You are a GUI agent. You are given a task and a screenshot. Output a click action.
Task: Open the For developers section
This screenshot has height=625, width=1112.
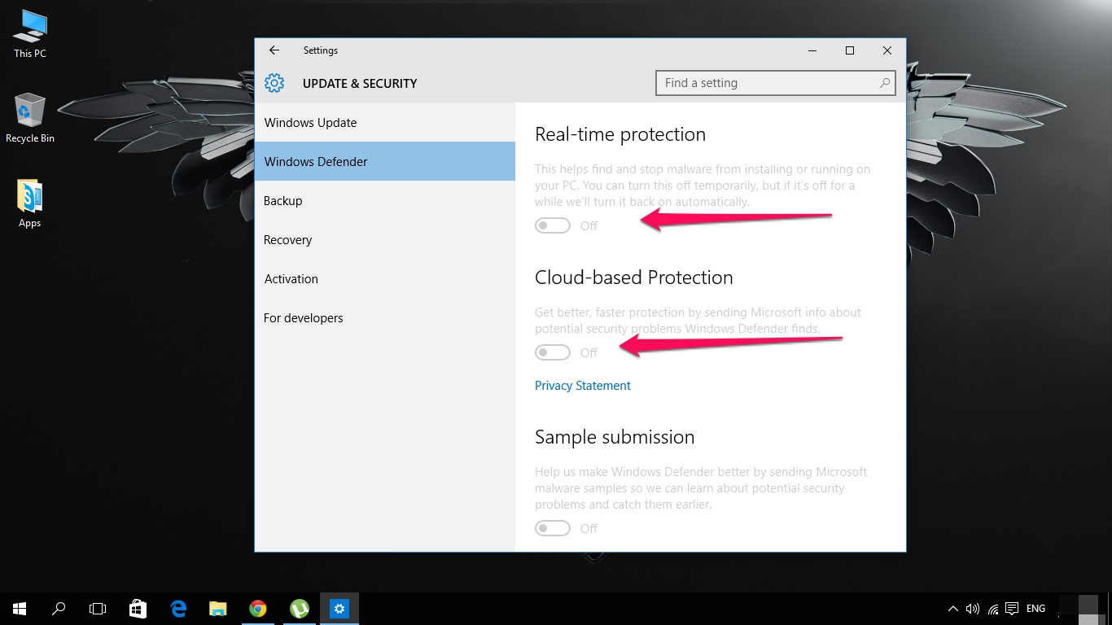point(304,317)
